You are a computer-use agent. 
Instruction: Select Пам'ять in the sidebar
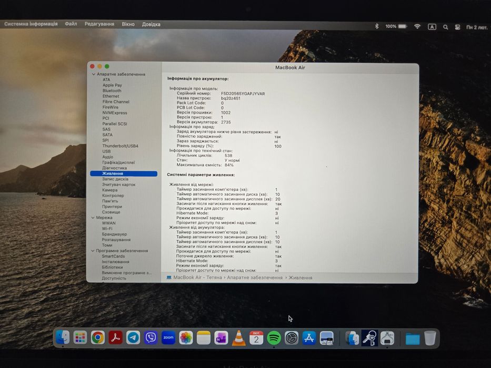pos(110,201)
